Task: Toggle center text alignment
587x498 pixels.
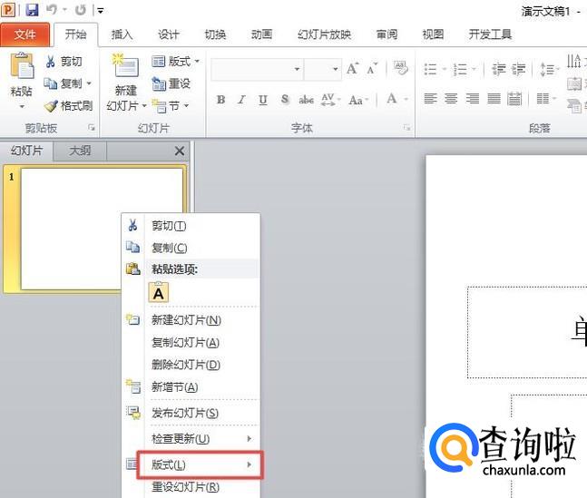Action: click(451, 99)
